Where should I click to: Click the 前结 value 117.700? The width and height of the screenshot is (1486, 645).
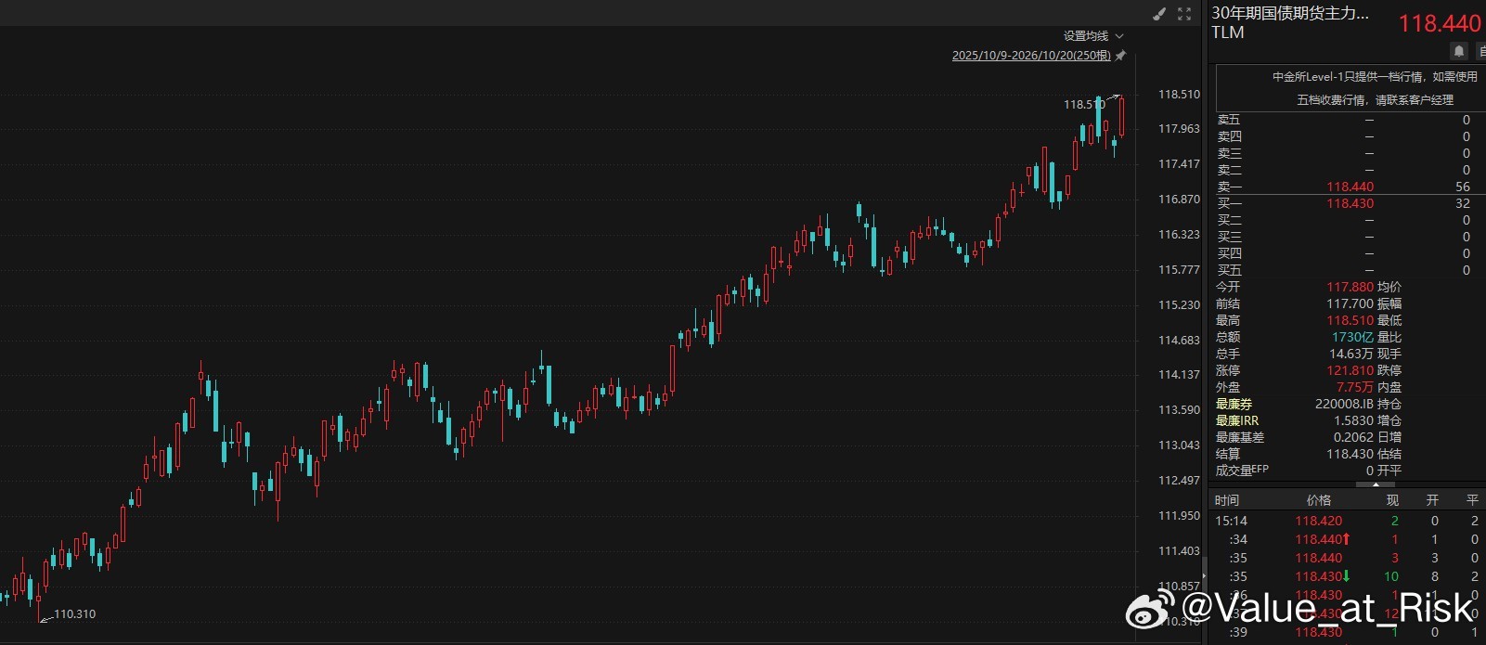click(x=1350, y=303)
